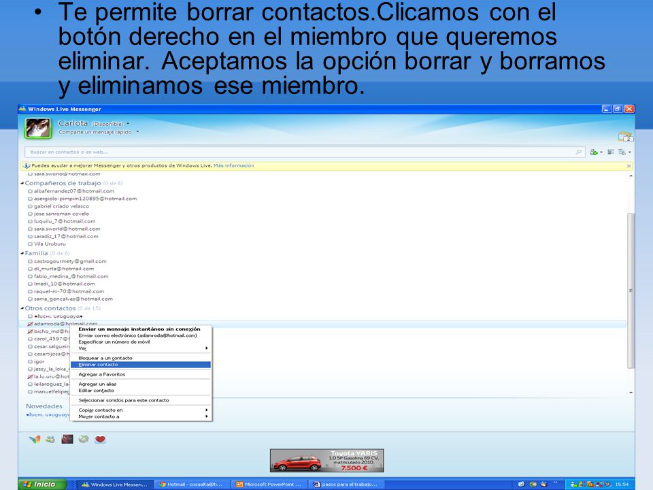
Task: Select contact castrogourmety@gmail.com
Action: pos(70,261)
